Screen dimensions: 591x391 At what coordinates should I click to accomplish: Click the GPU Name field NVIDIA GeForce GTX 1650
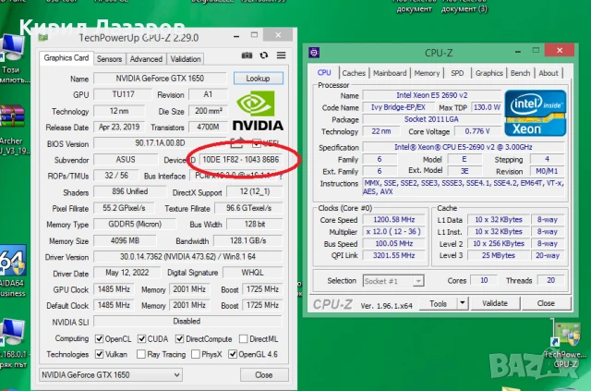[160, 79]
